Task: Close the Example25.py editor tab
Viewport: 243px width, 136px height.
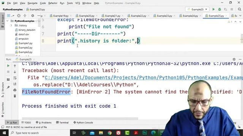Action: tap(226, 16)
